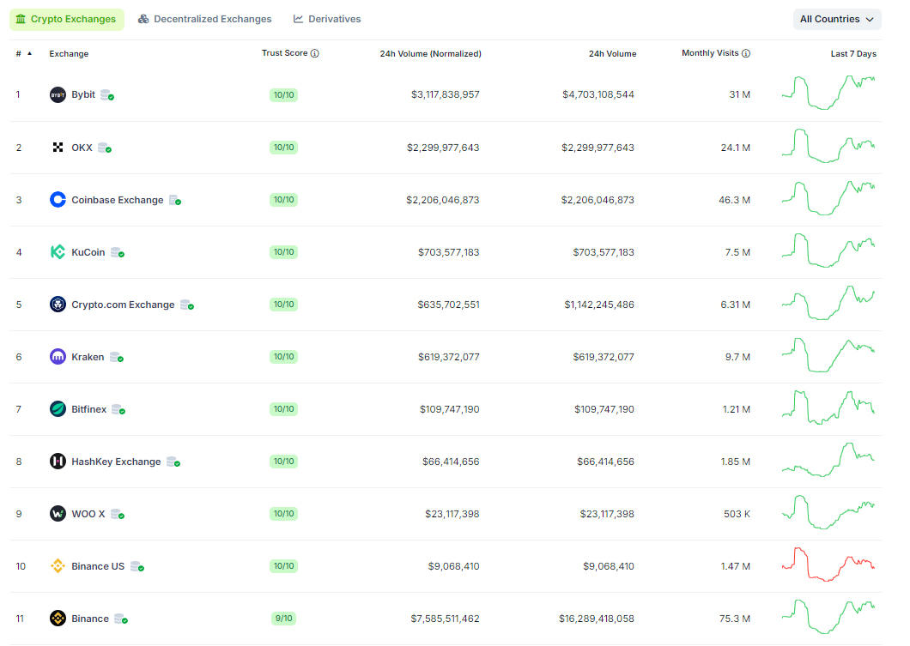Click the OKX exchange logo

click(58, 148)
